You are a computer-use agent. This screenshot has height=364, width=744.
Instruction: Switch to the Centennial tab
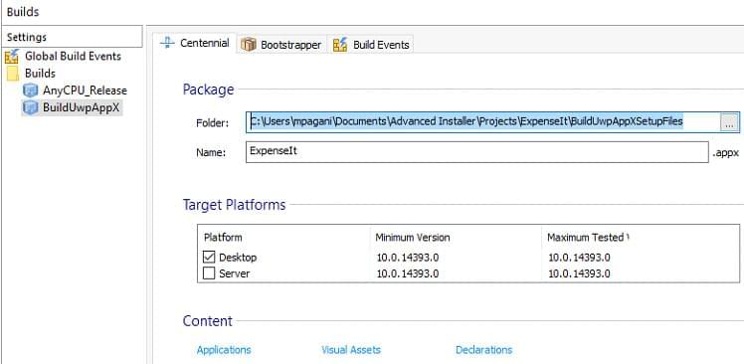point(196,43)
